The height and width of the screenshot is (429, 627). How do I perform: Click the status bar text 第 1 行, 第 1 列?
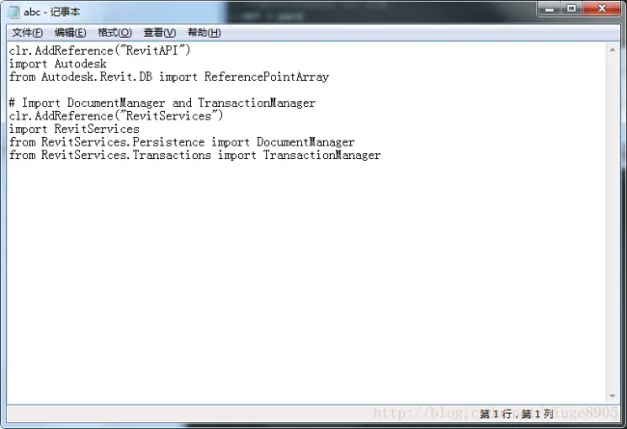pos(516,414)
